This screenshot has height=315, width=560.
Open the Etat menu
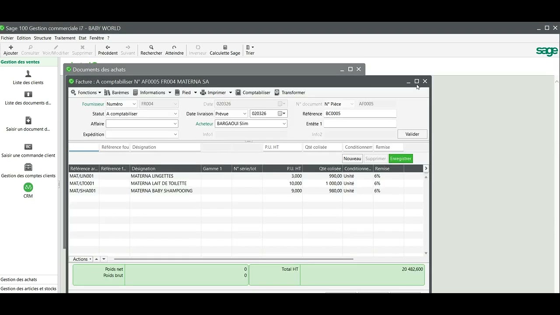[82, 38]
